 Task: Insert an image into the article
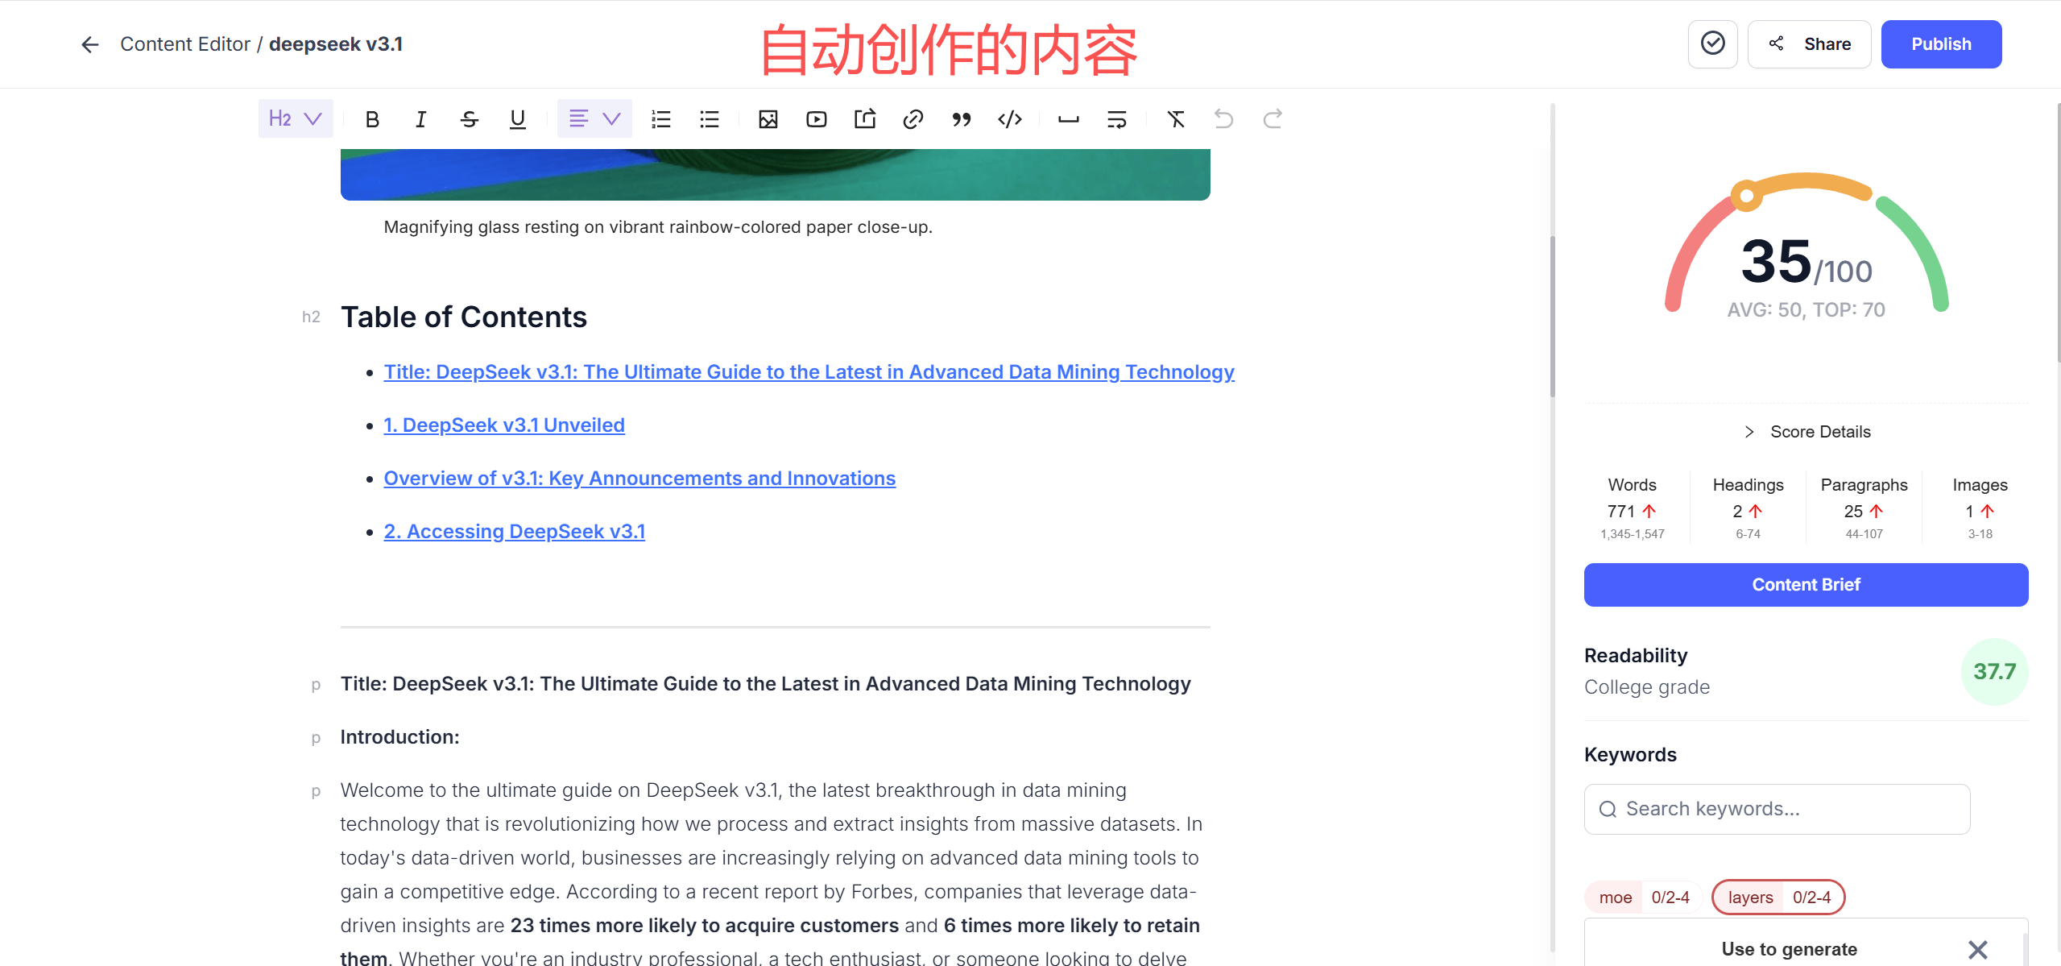pos(768,118)
